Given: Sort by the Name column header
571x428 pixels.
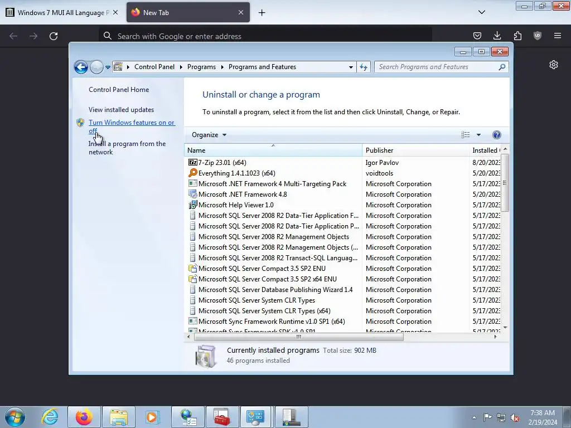Looking at the screenshot, I should [273, 150].
